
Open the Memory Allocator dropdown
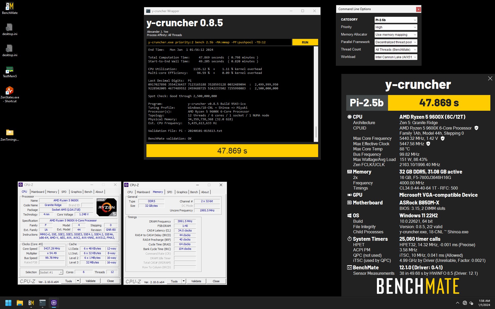click(396, 35)
